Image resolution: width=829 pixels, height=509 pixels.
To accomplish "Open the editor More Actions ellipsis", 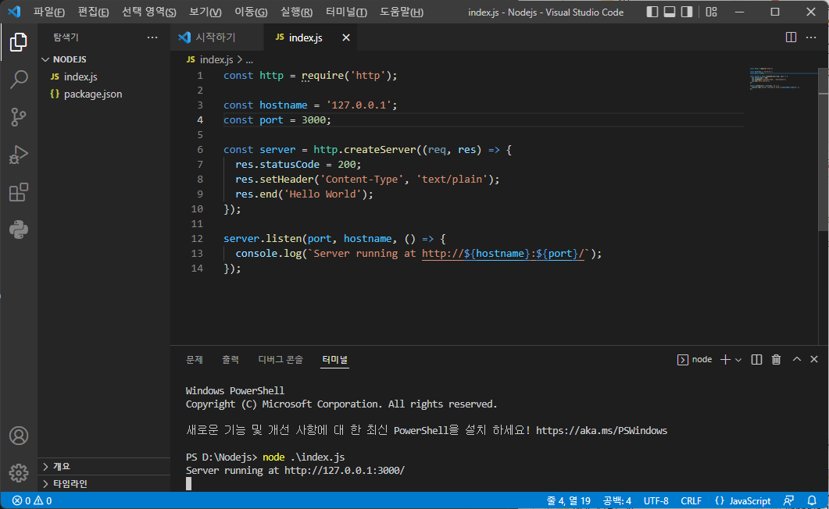I will [811, 37].
